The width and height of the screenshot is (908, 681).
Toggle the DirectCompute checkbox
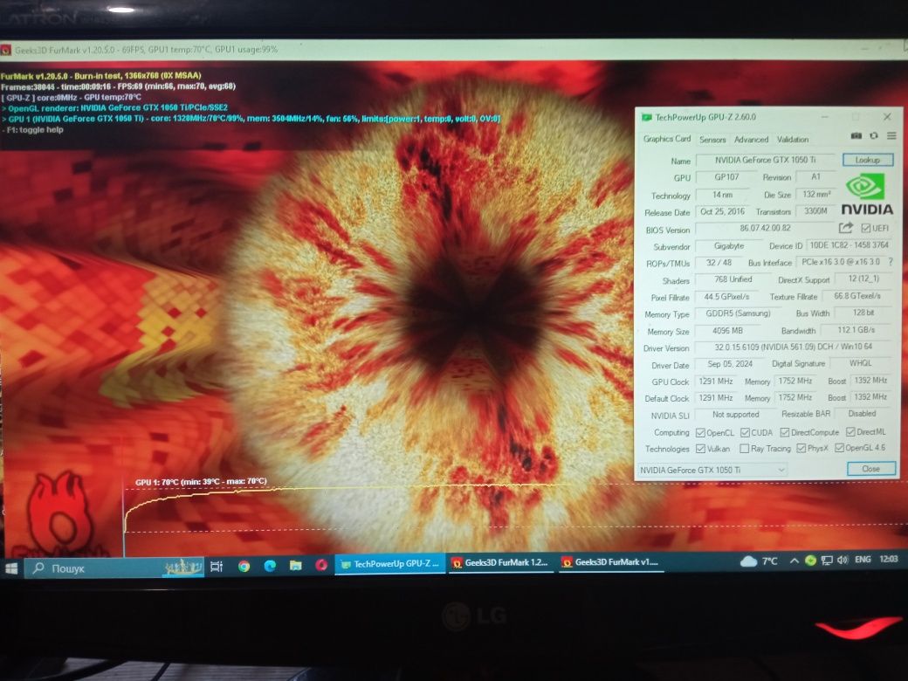(x=785, y=432)
